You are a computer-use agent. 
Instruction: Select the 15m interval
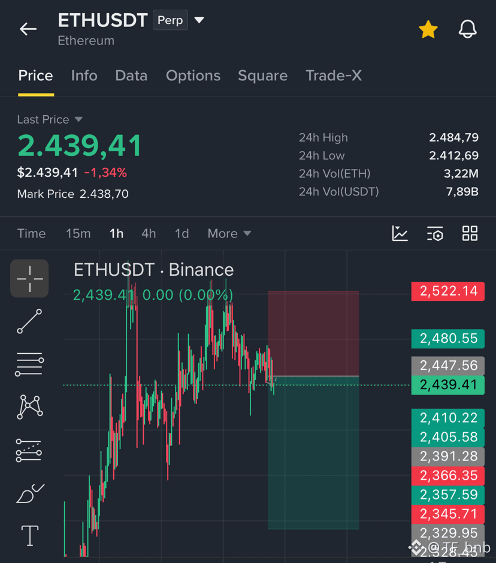point(78,234)
